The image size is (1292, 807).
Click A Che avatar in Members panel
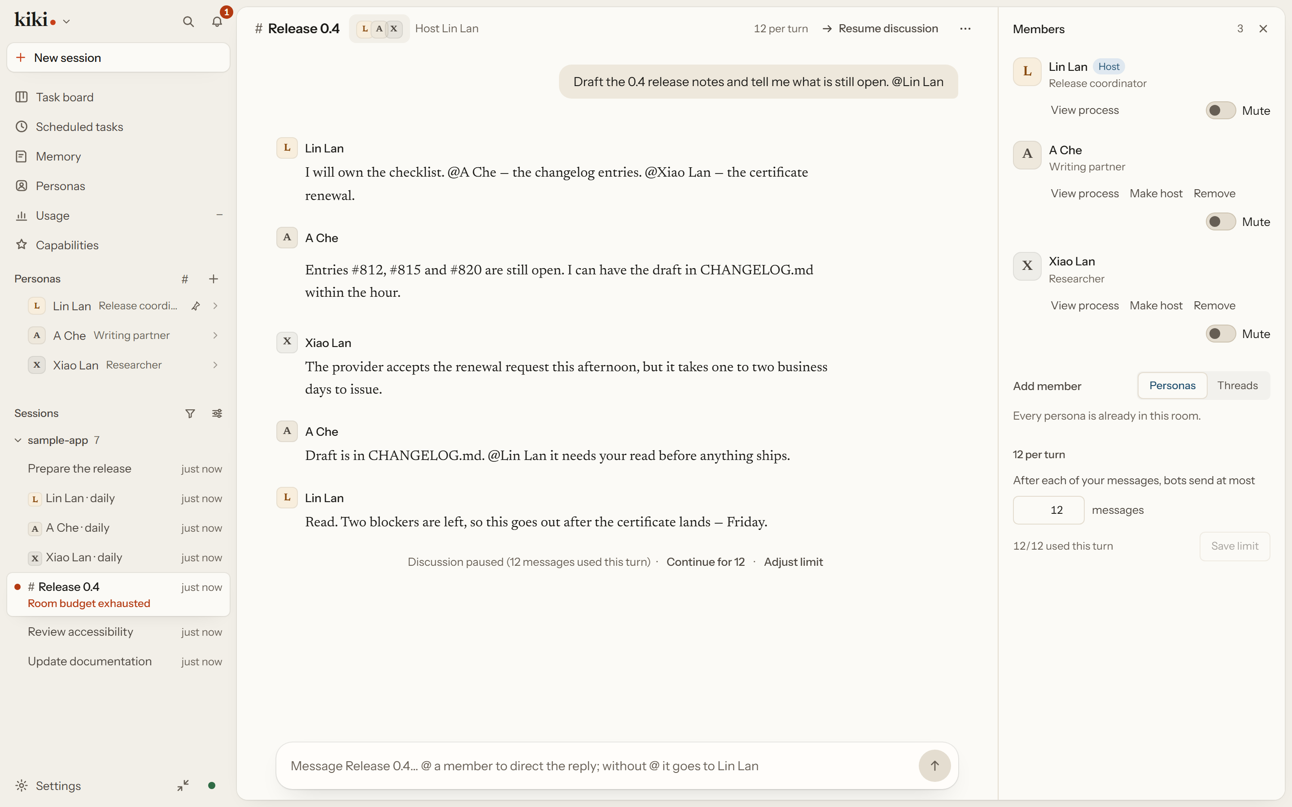click(1027, 155)
